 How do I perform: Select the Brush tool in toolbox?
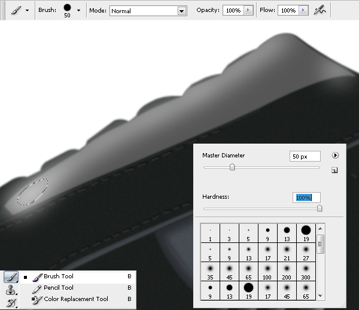[x=11, y=277]
